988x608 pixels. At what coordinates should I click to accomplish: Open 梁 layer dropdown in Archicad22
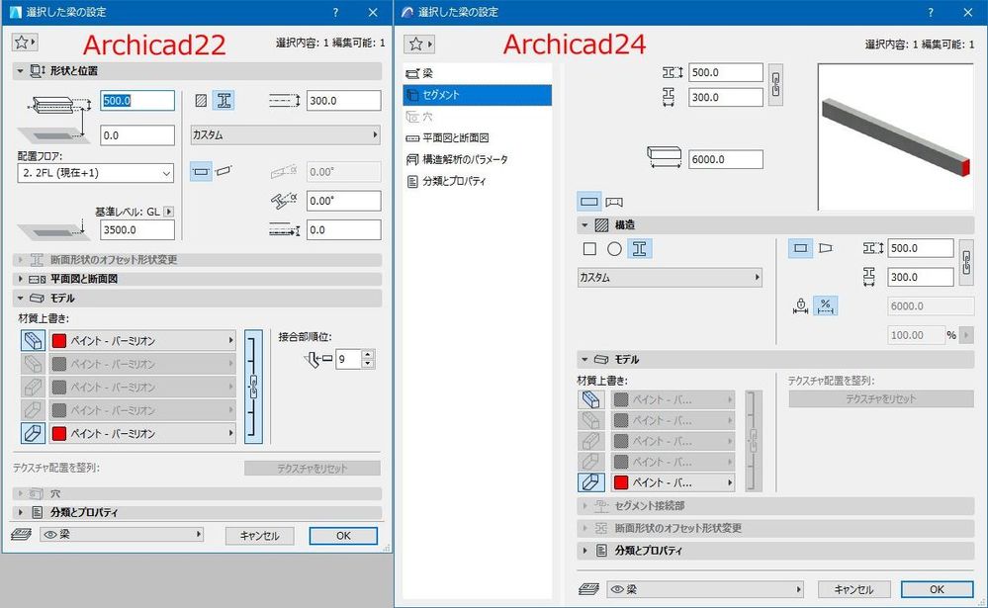pyautogui.click(x=122, y=534)
